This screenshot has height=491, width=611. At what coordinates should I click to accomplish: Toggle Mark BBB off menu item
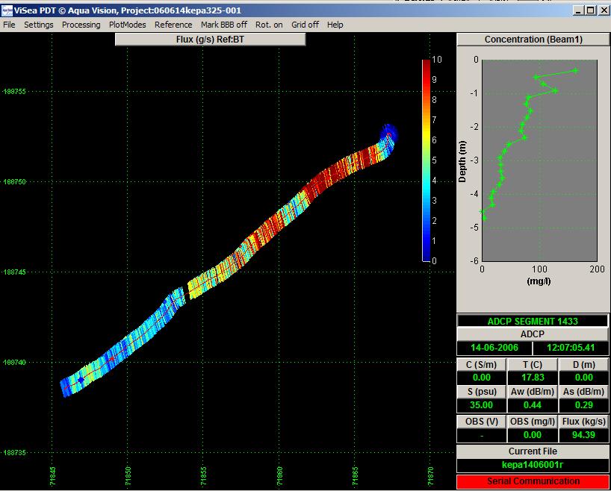pos(224,25)
